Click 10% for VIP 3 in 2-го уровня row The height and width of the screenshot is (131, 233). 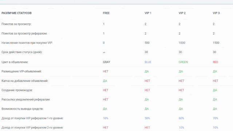pyautogui.click(x=215, y=128)
